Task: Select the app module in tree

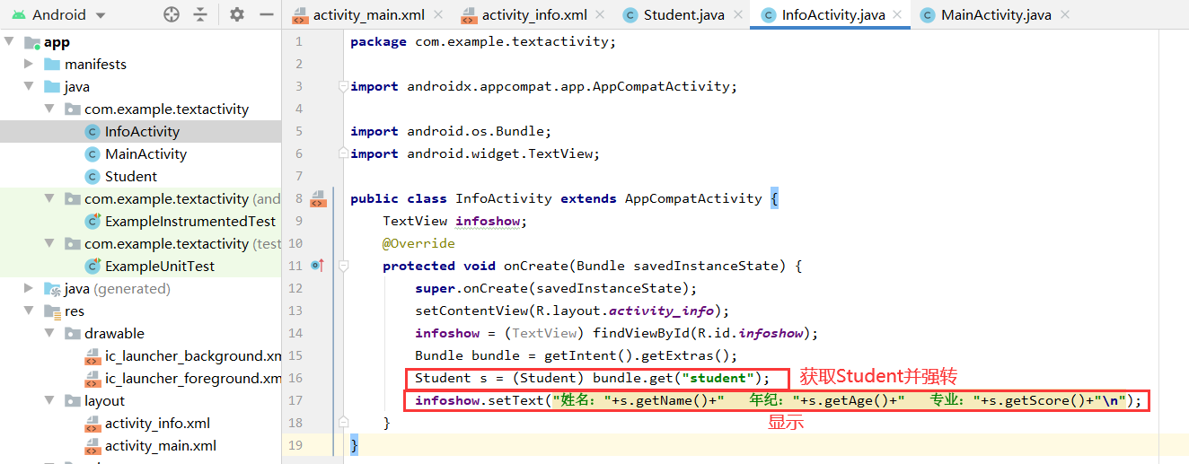Action: [x=57, y=42]
